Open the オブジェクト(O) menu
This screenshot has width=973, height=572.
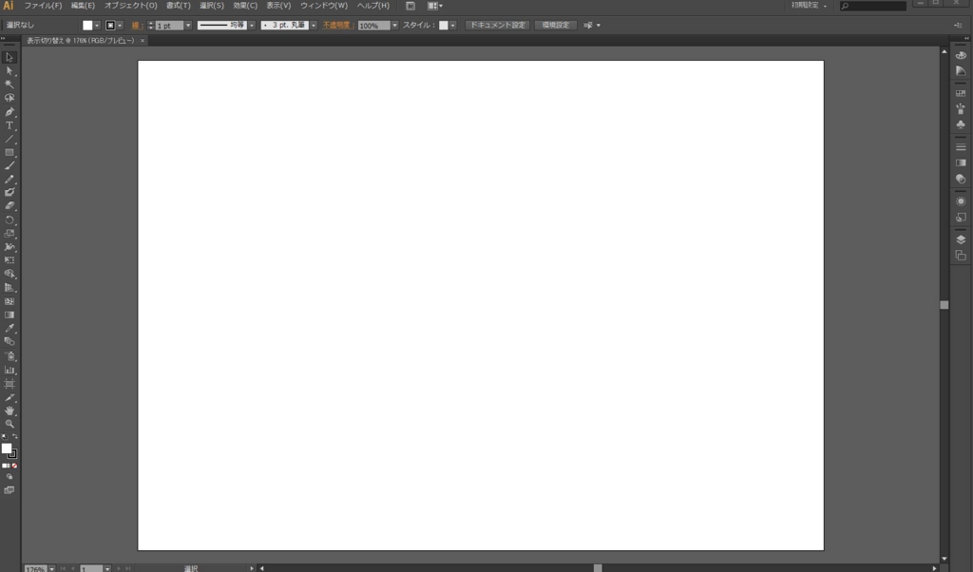130,6
